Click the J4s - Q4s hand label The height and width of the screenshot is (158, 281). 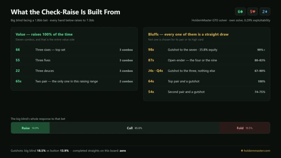pyautogui.click(x=155, y=71)
